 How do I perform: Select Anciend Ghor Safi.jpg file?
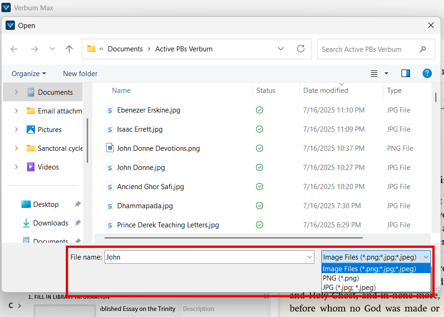point(150,187)
